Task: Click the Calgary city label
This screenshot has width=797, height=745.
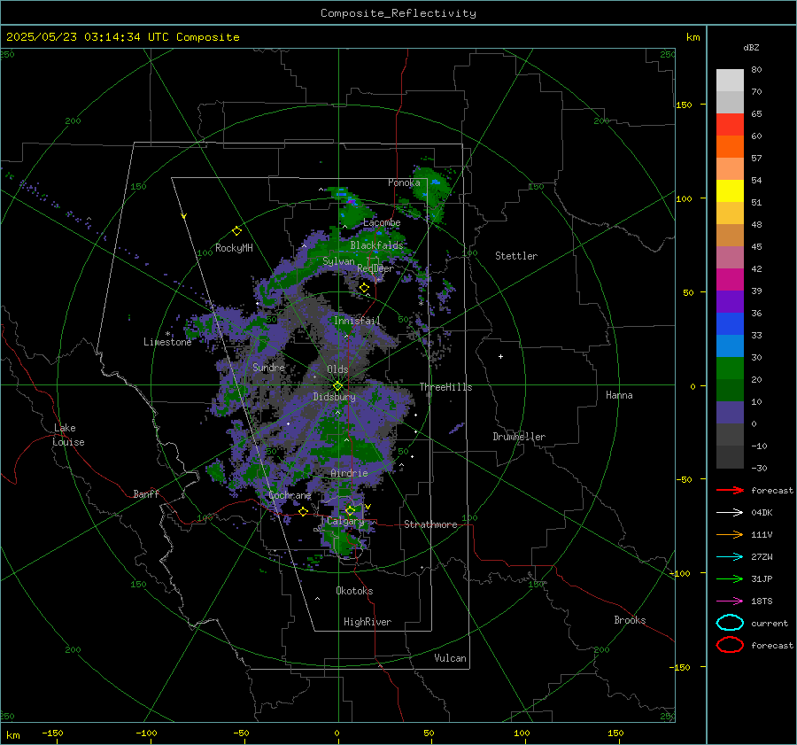Action: coord(345,521)
